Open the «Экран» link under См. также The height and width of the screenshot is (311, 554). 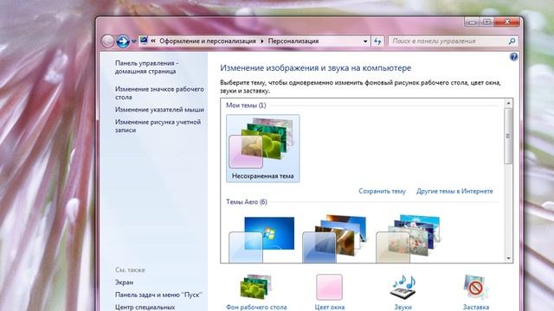point(124,282)
